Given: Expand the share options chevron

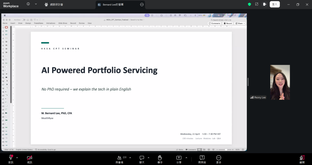Looking at the screenshot, I should [x=186, y=158].
